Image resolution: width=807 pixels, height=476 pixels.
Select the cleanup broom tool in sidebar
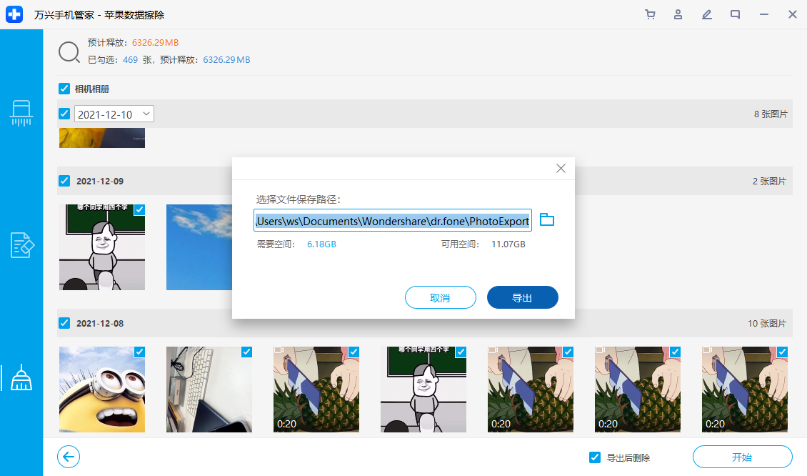(21, 377)
